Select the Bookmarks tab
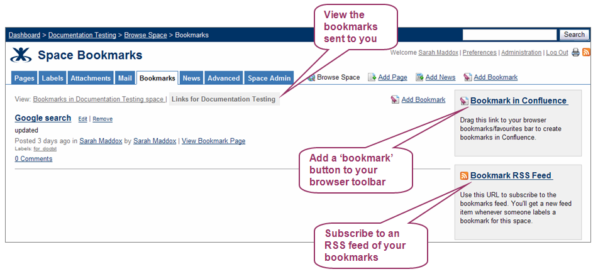The height and width of the screenshot is (274, 598). point(157,78)
